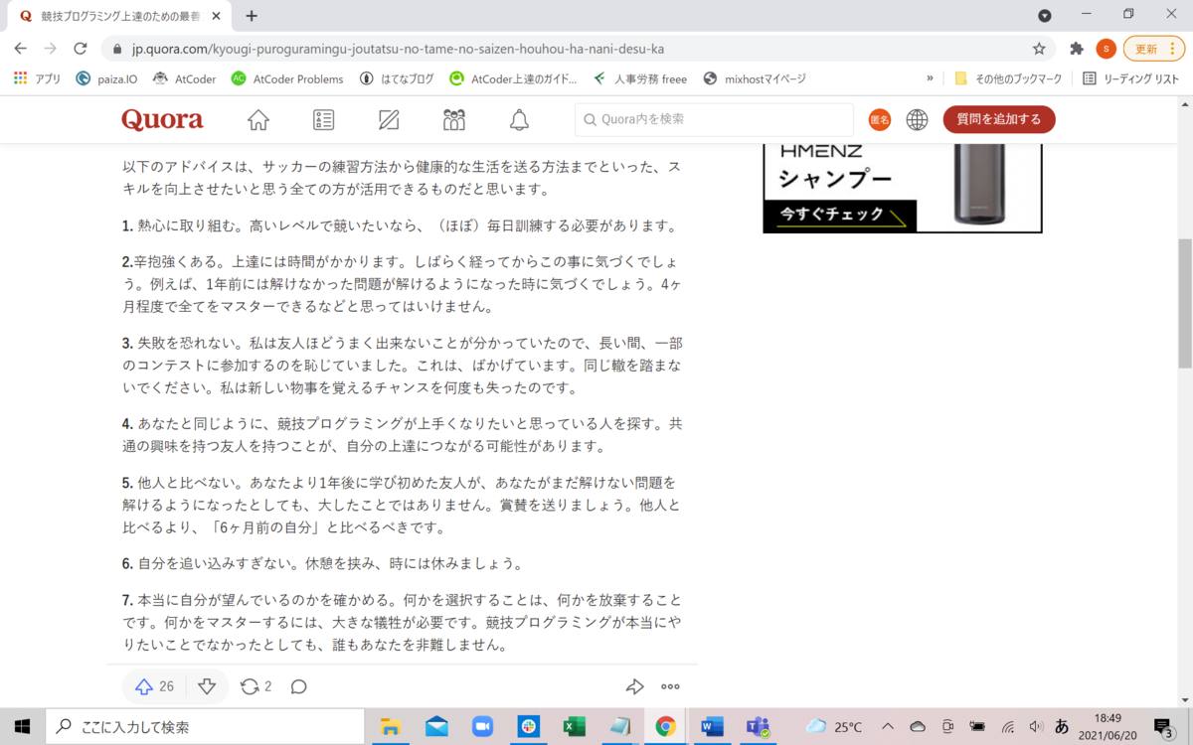The width and height of the screenshot is (1193, 745).
Task: Click inside the Quora search field
Action: (713, 119)
